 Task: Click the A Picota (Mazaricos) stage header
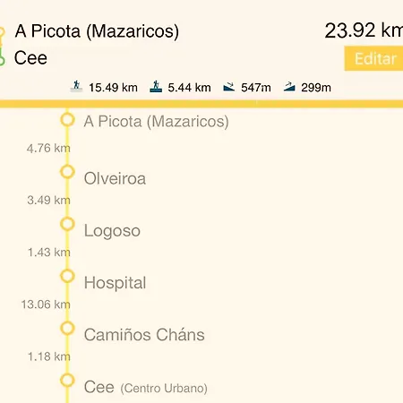[97, 31]
